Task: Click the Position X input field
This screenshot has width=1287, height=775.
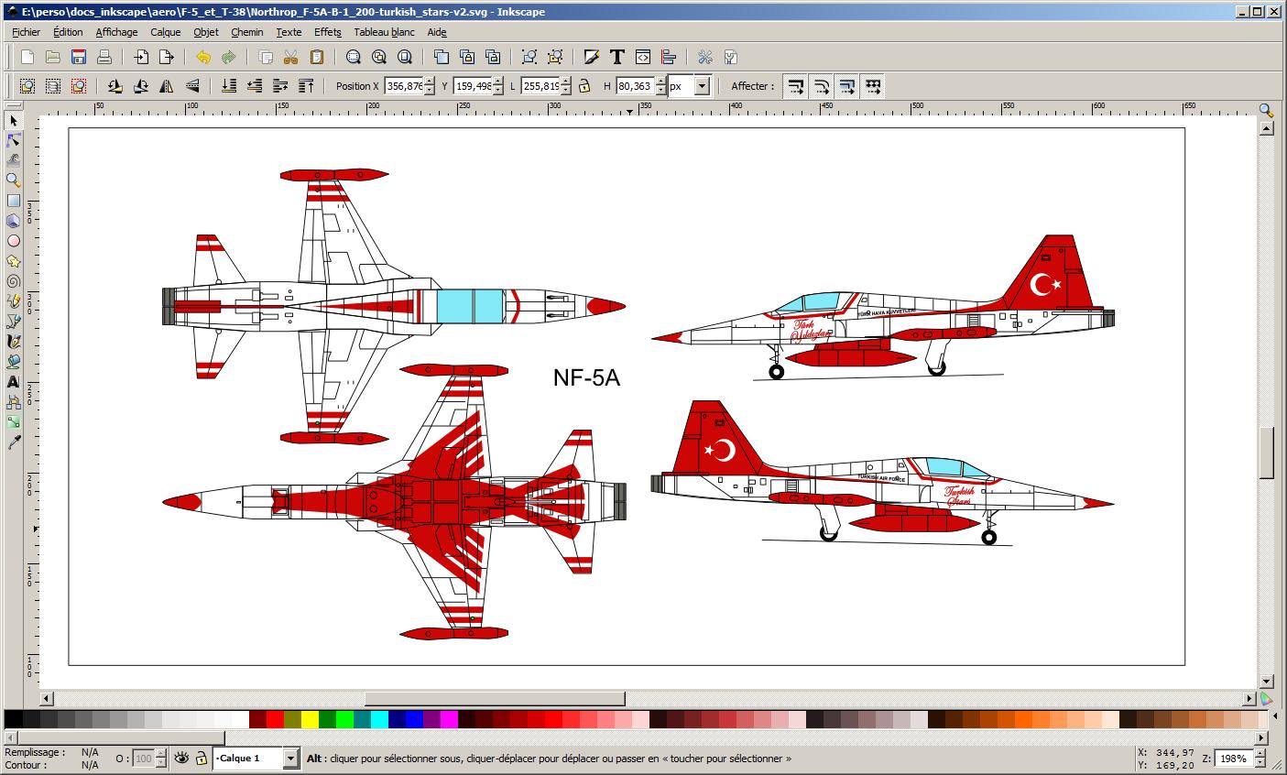Action: [x=403, y=86]
